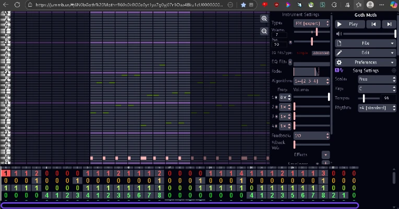
Task: Adjust the master playback volume slider
Action: [370, 34]
